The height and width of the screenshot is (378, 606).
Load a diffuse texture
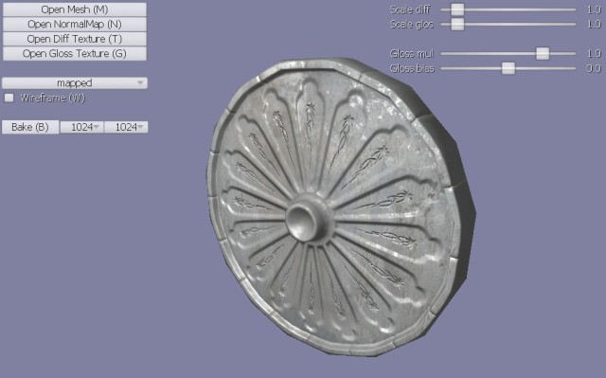[x=75, y=39]
